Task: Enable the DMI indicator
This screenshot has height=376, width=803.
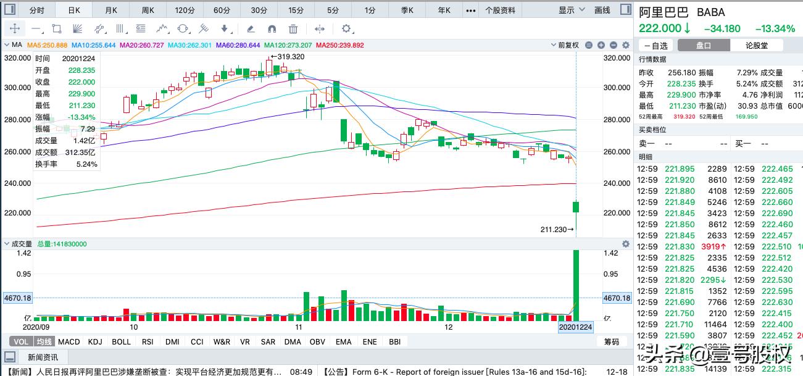Action: click(x=172, y=341)
